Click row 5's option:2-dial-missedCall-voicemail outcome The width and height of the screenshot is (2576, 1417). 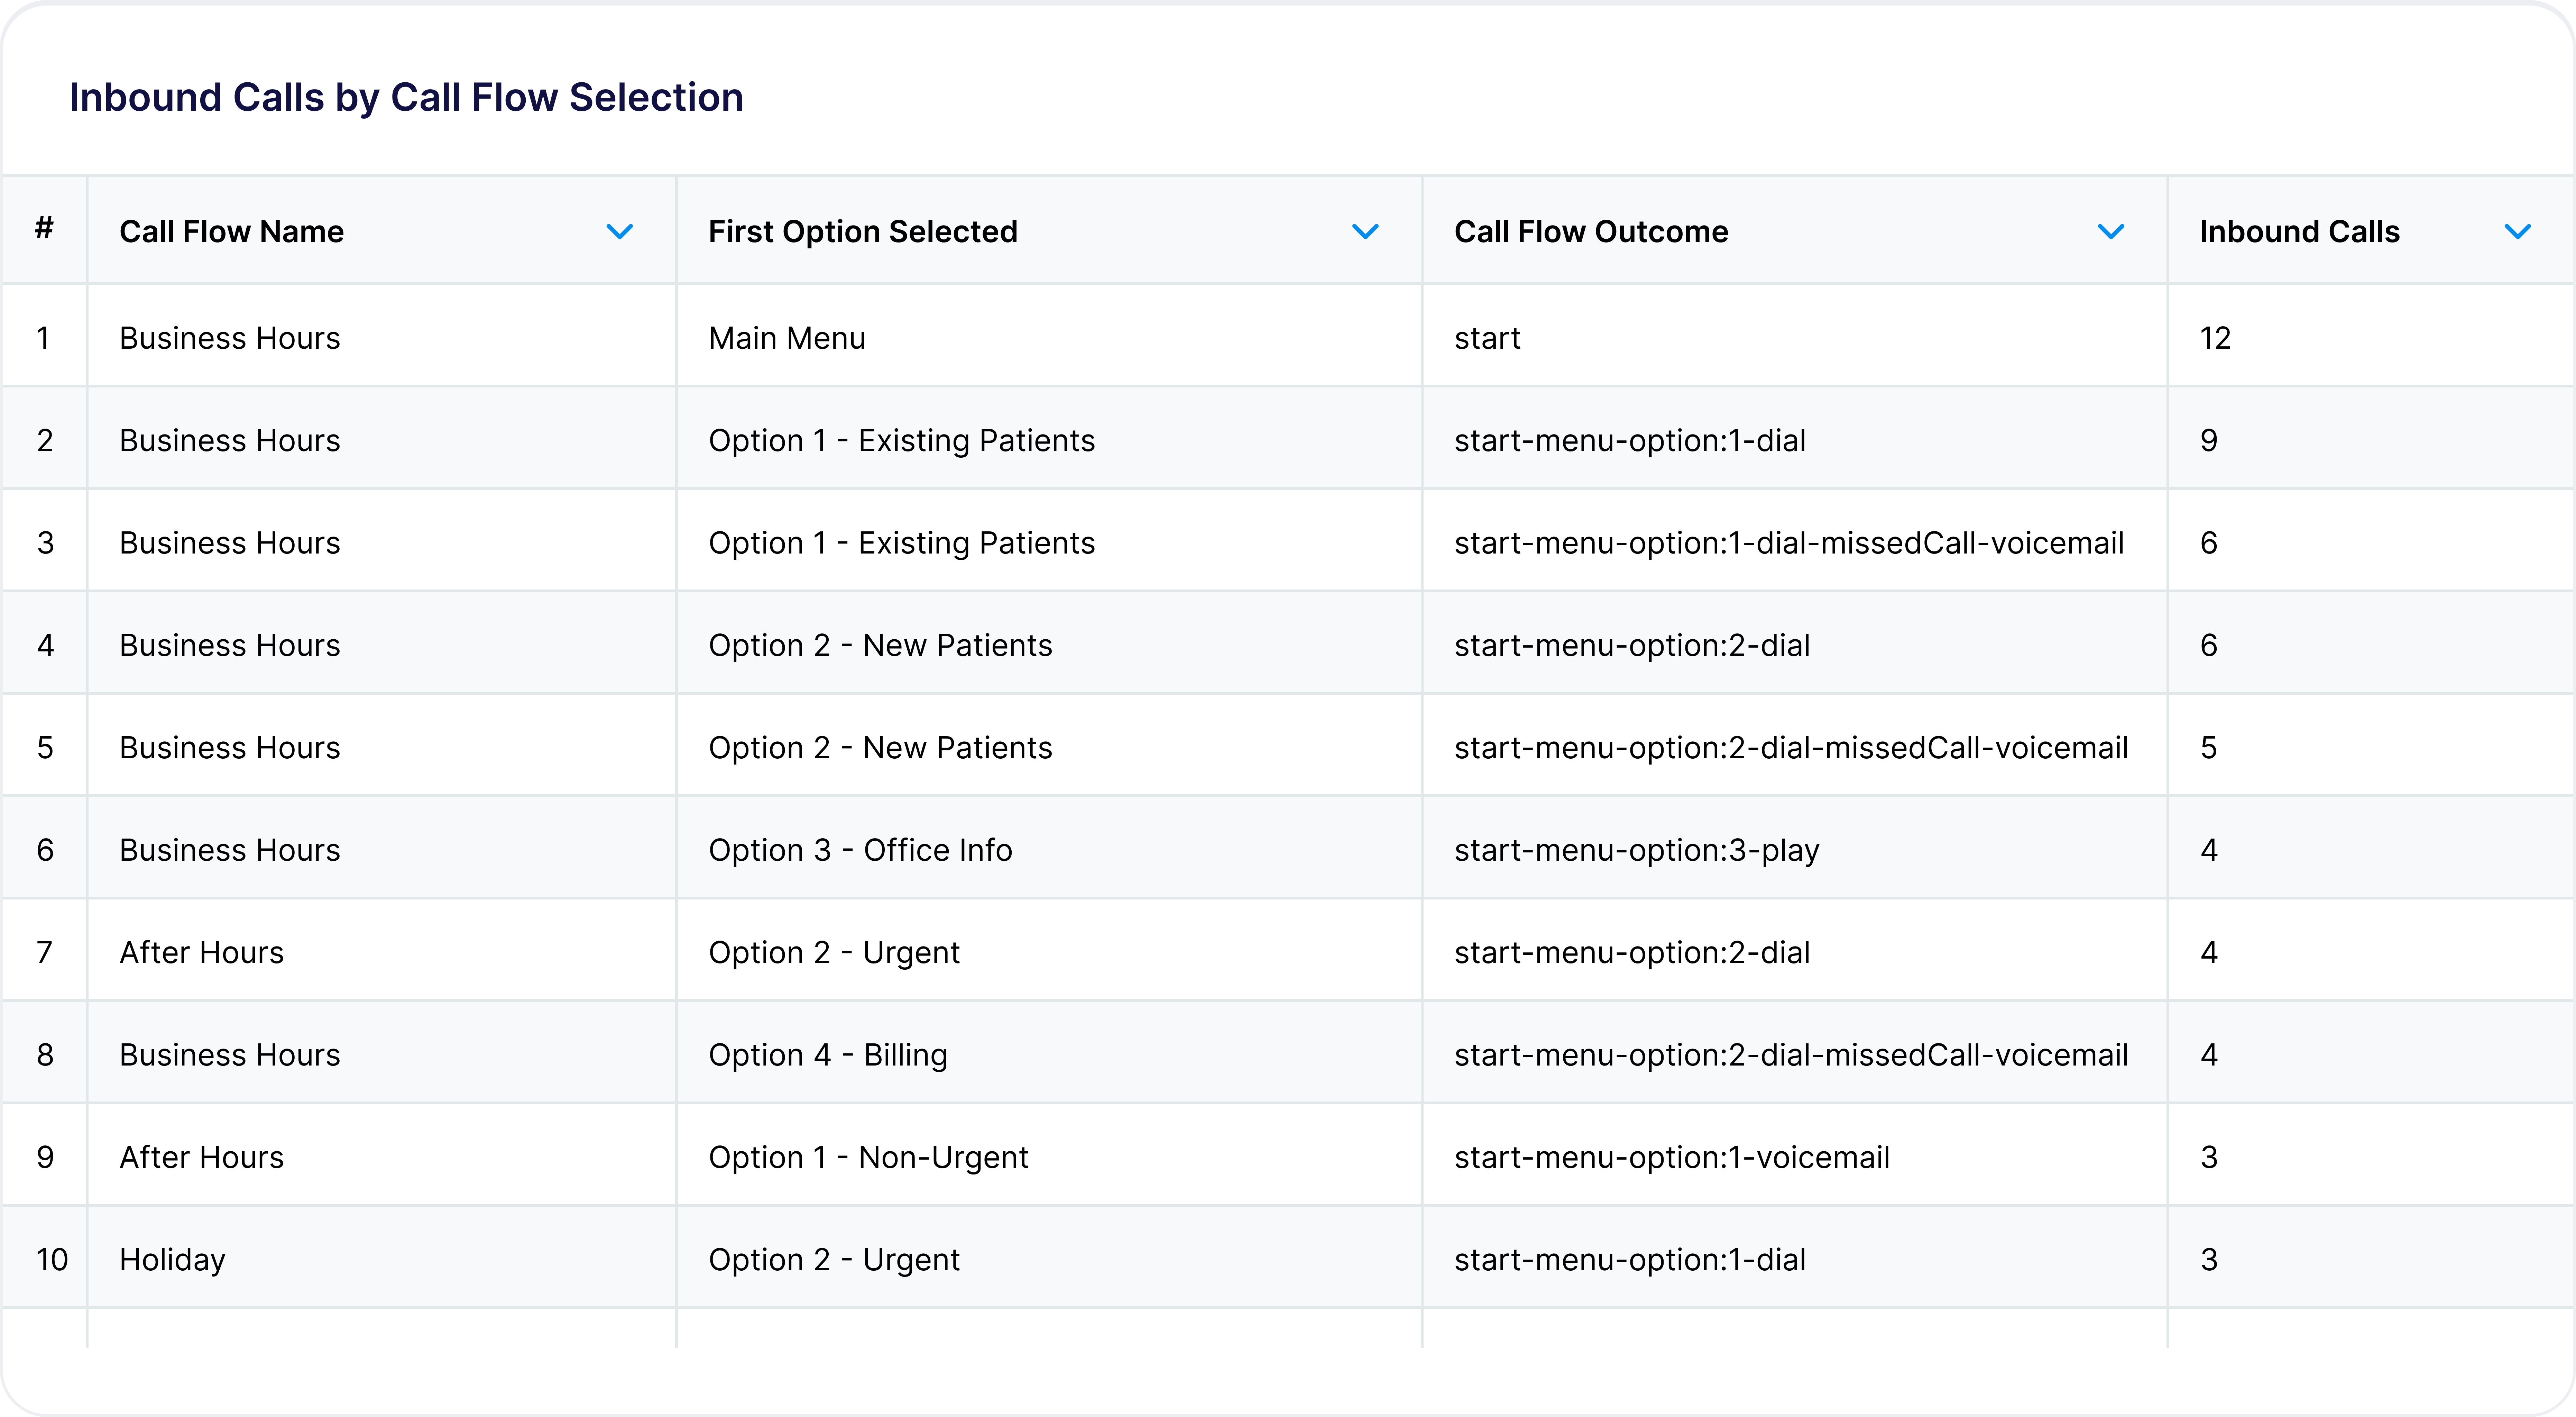pyautogui.click(x=1791, y=748)
